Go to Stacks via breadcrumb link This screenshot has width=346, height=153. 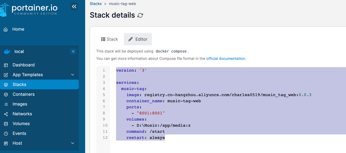(96, 4)
